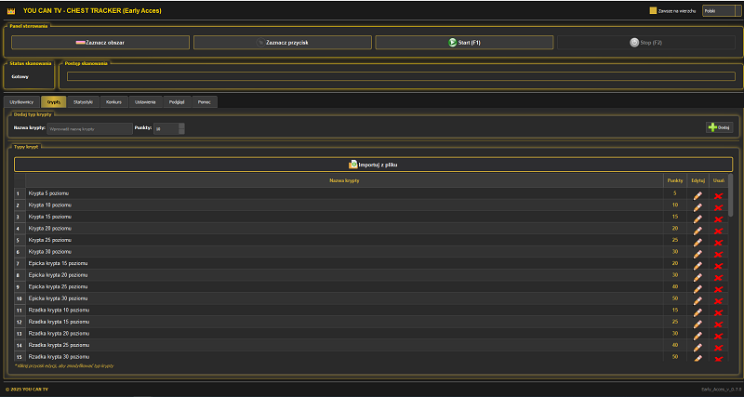This screenshot has width=744, height=397.
Task: Delete Rzadka krypta 20 poziomu red X
Action: click(x=718, y=337)
